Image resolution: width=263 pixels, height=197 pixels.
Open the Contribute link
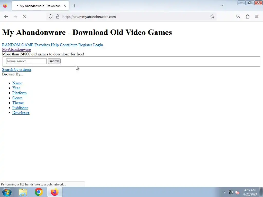click(69, 45)
